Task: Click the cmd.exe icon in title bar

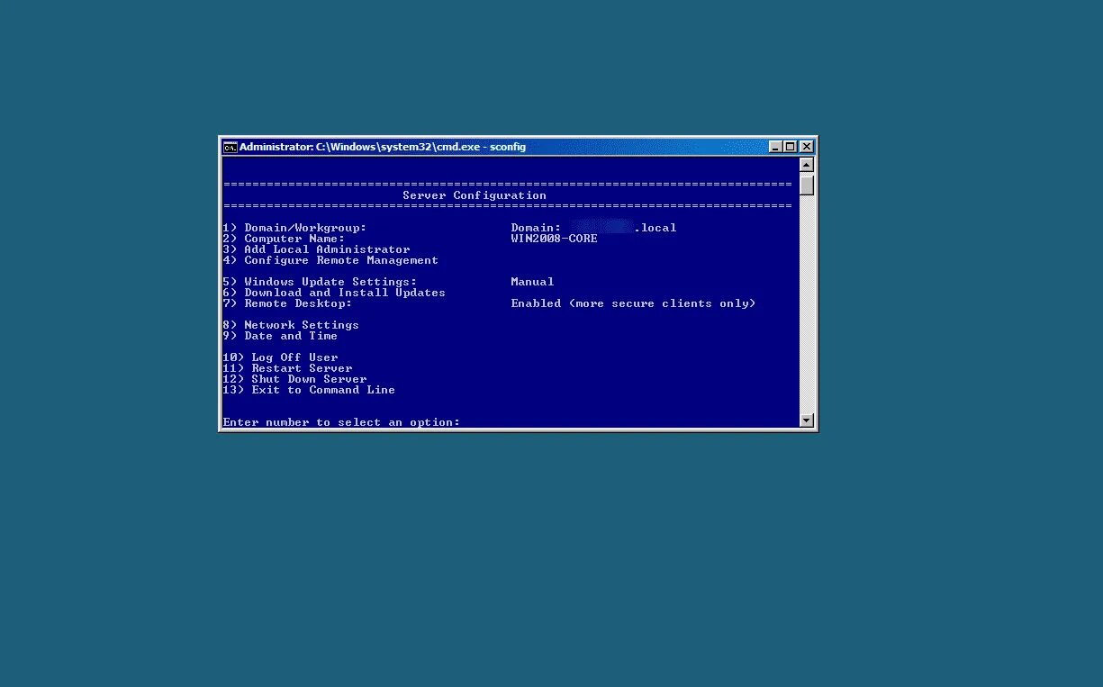Action: pyautogui.click(x=231, y=147)
